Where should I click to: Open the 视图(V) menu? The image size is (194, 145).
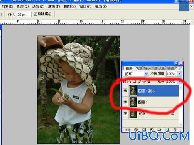69,7
